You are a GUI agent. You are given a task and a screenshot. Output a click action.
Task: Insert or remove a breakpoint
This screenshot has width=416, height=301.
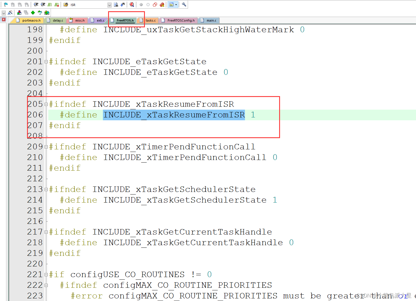coord(141,4)
